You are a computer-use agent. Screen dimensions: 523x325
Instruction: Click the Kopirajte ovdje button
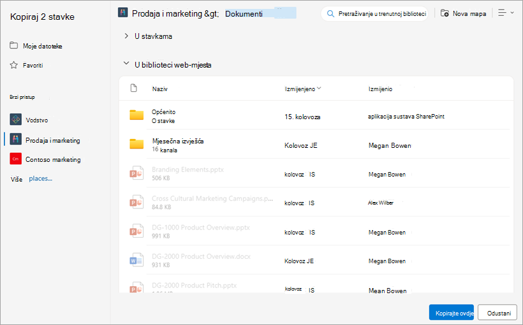tap(452, 312)
